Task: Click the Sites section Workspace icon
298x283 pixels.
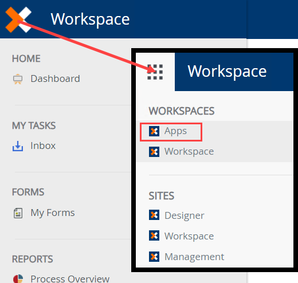Action: pos(154,235)
